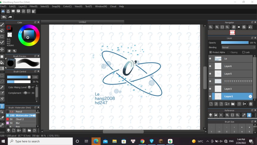The height and width of the screenshot is (145, 257).
Task: Select the Gradient tool
Action: pos(2,68)
